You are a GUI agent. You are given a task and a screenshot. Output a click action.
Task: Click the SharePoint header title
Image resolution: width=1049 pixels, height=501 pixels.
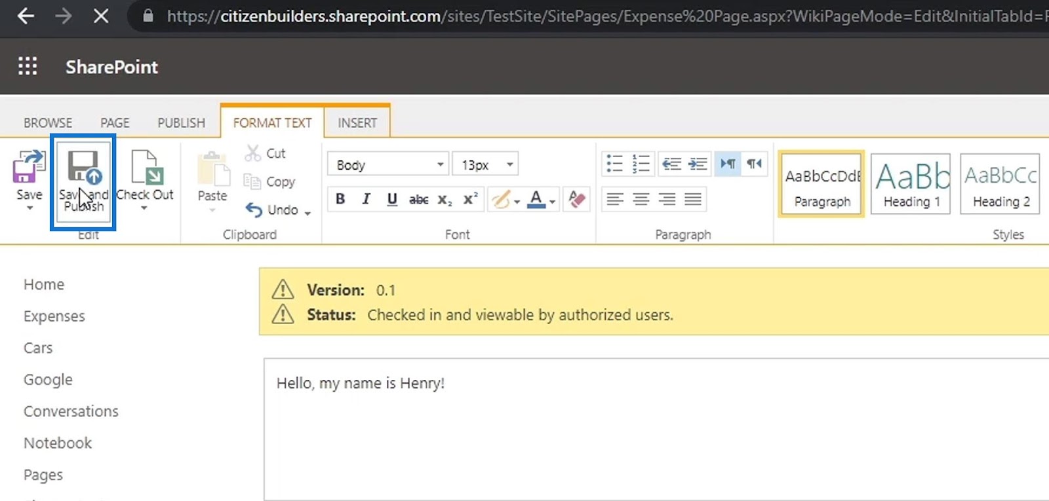click(111, 67)
